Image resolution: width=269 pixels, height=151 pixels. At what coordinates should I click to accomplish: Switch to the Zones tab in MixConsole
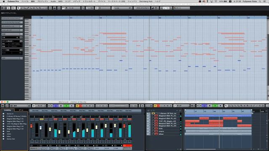(21, 110)
